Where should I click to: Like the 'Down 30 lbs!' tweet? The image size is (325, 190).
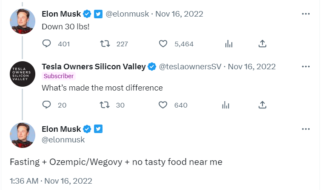(x=163, y=43)
